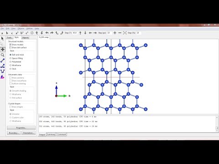View along the c* reciprocal axis
Screen dimensions: 219x164
pos(27,33)
